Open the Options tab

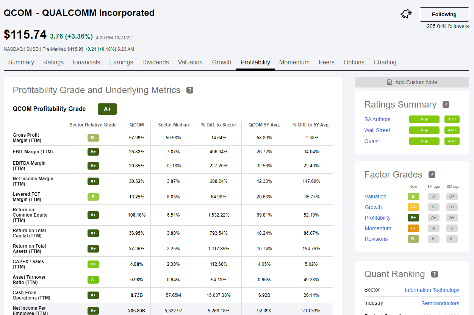click(354, 62)
